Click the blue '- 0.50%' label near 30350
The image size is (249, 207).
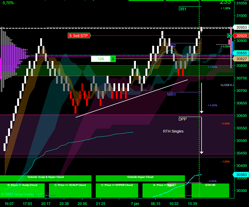click(x=212, y=181)
